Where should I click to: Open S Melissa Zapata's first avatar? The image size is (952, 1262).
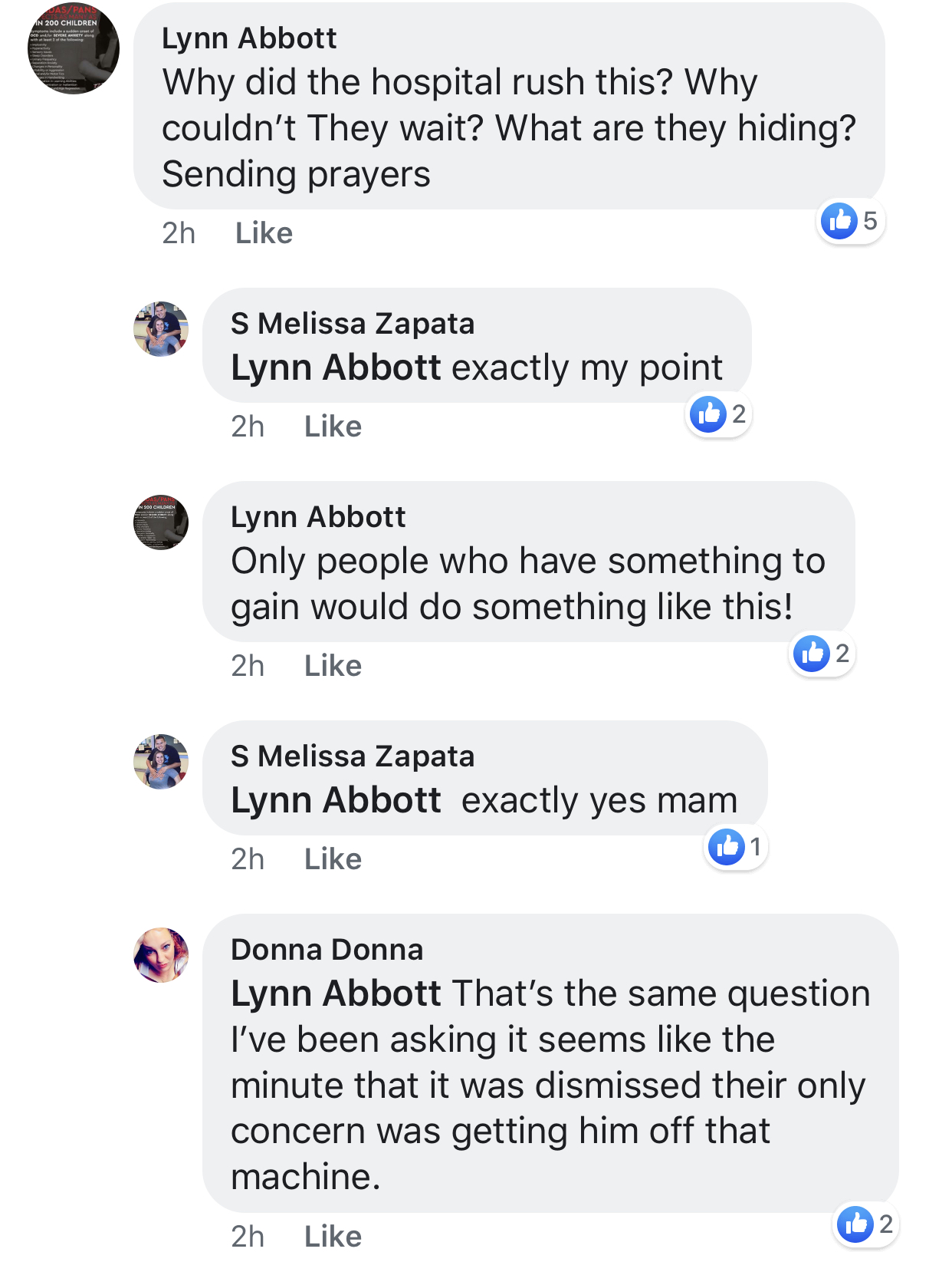(161, 329)
